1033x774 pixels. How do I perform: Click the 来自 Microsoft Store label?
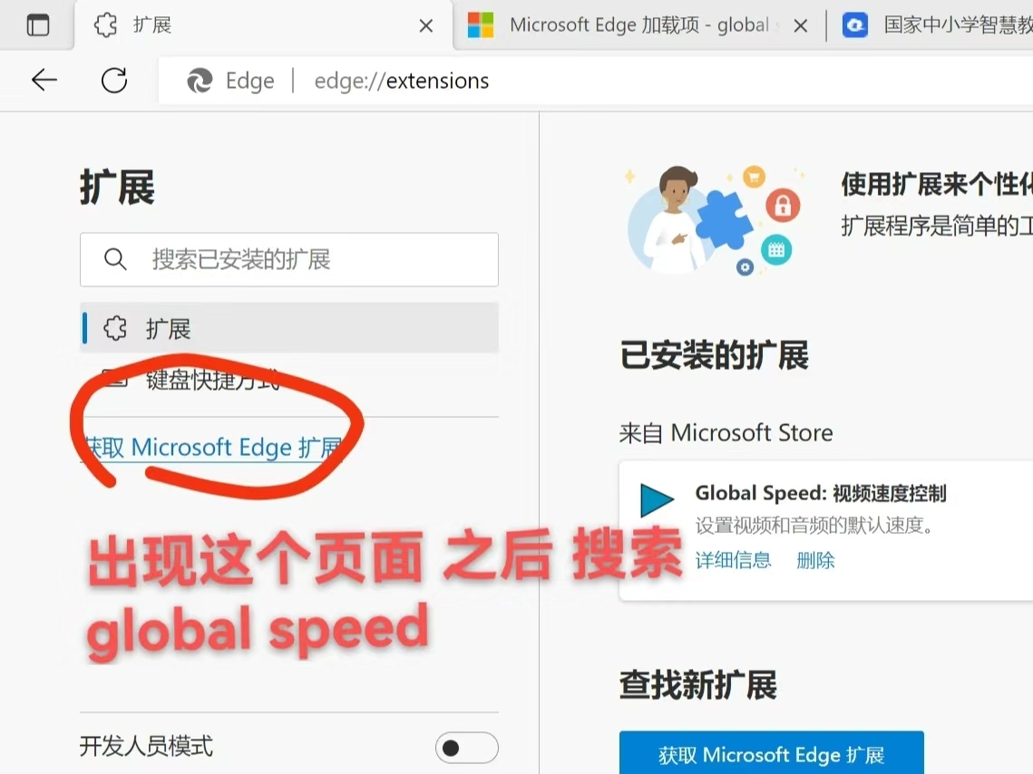click(726, 433)
